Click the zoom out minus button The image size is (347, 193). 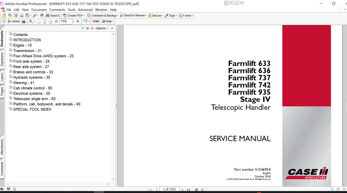[x=56, y=21]
